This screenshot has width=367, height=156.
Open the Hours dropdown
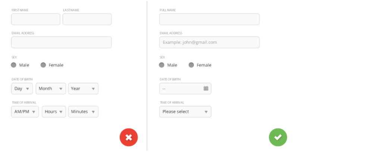54,112
